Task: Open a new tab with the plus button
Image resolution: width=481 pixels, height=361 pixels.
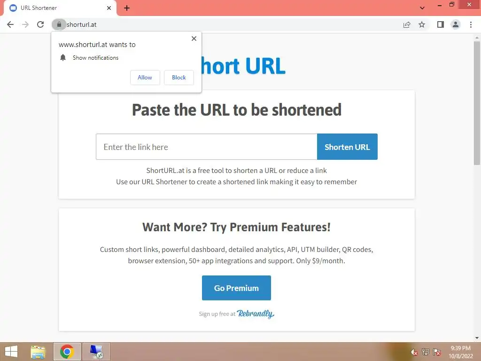Action: pos(127,8)
